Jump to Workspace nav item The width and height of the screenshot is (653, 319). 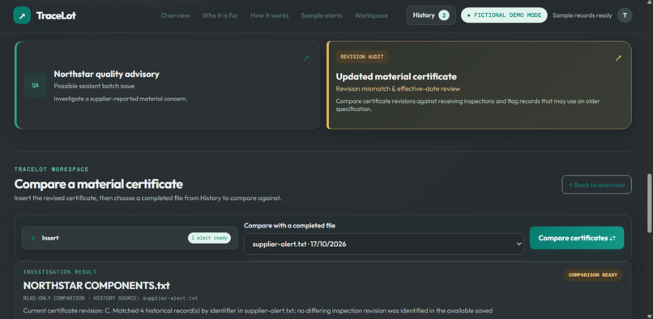pyautogui.click(x=371, y=15)
